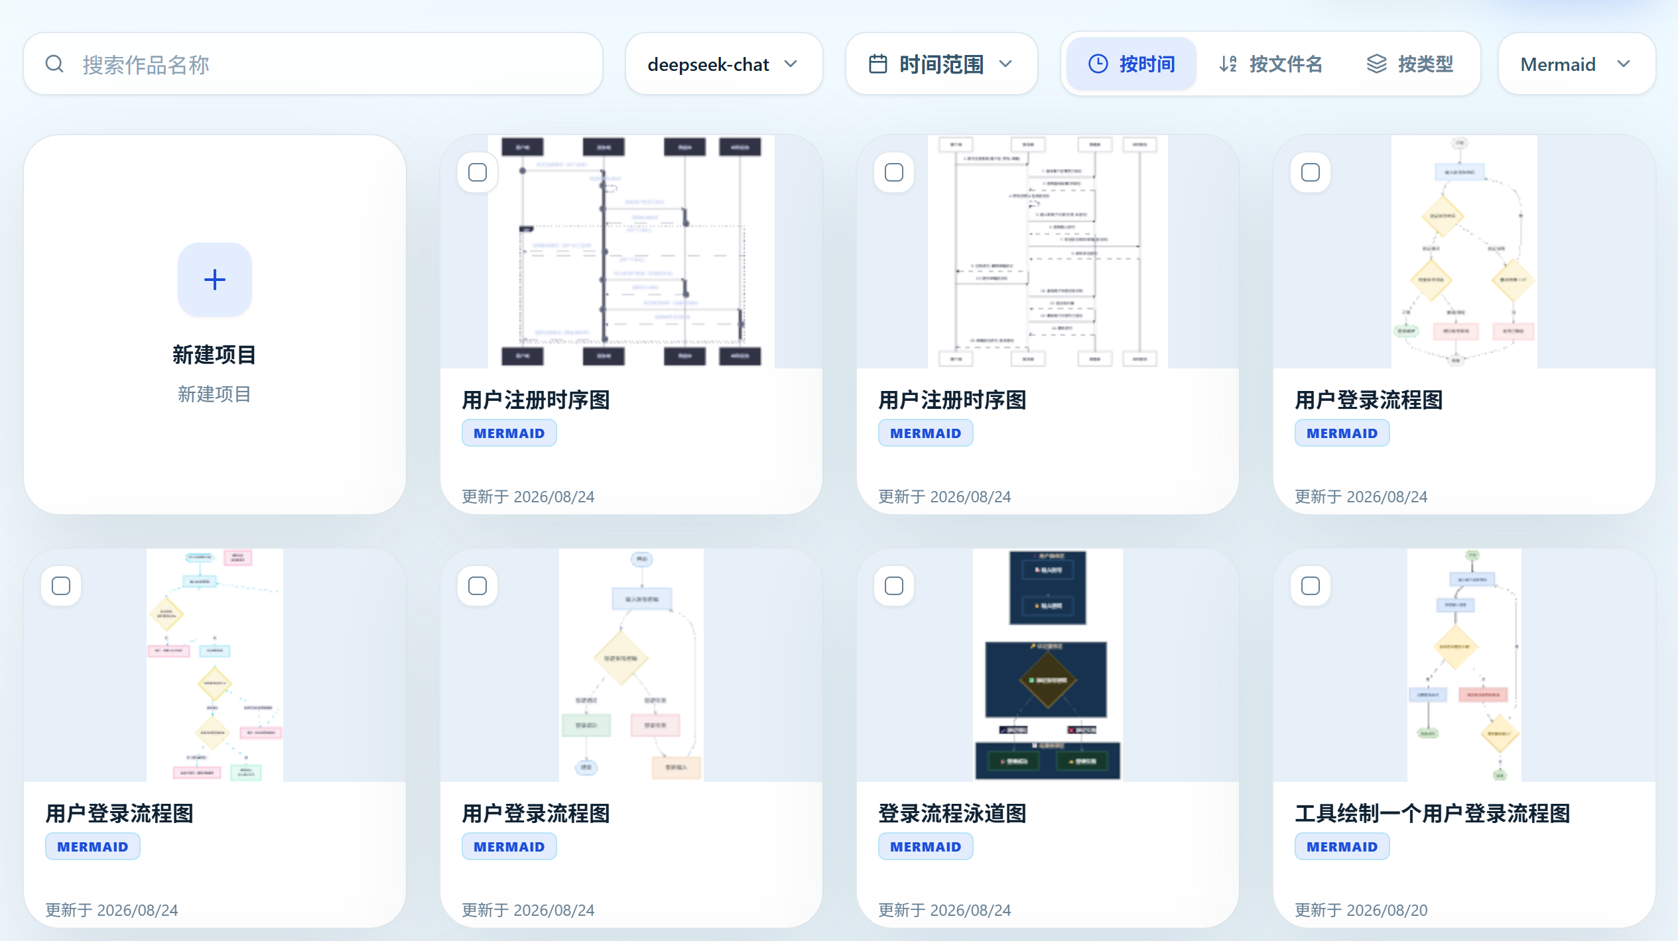Click the chevron beside 时间范围
This screenshot has height=941, width=1678.
(1005, 64)
